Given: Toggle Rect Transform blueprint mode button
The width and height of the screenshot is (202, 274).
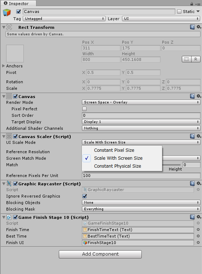Looking at the screenshot, I should (x=186, y=59).
